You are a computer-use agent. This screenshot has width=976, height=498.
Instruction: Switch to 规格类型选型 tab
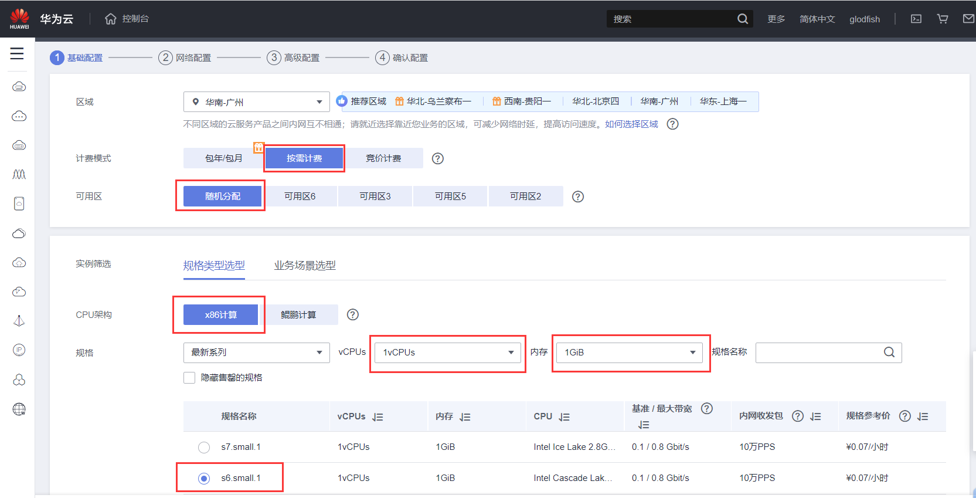pyautogui.click(x=214, y=266)
